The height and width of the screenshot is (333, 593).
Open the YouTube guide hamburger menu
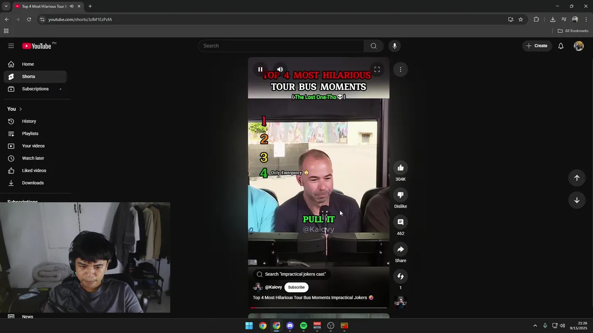(11, 46)
